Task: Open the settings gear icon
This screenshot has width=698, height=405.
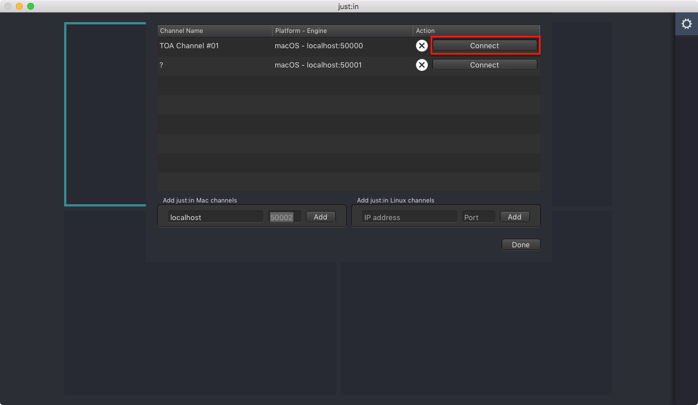Action: 686,24
